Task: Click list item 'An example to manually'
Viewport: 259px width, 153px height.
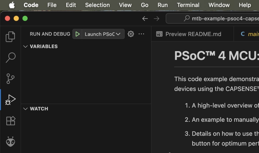Action: (x=225, y=119)
